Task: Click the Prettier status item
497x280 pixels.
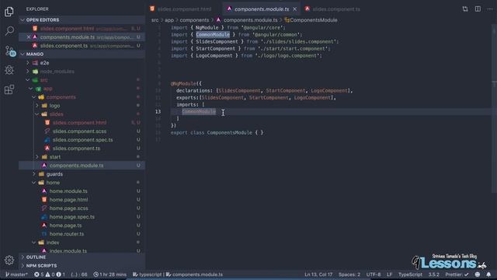Action: [x=457, y=275]
